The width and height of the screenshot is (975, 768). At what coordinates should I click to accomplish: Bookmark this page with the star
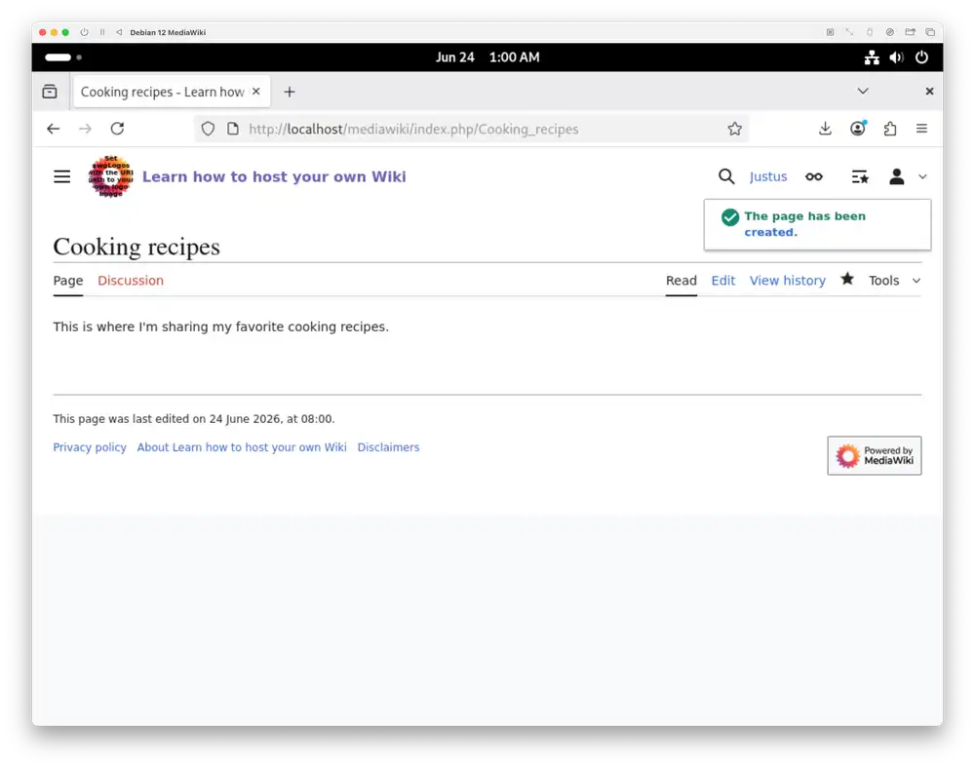click(x=734, y=129)
